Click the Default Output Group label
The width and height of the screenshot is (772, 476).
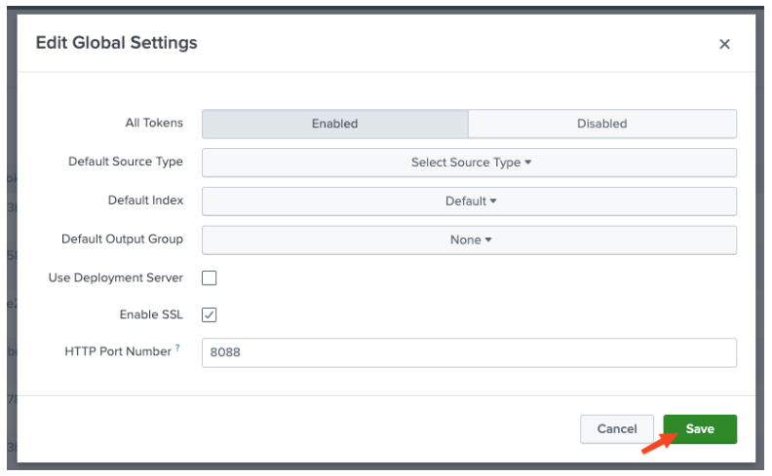(x=122, y=239)
